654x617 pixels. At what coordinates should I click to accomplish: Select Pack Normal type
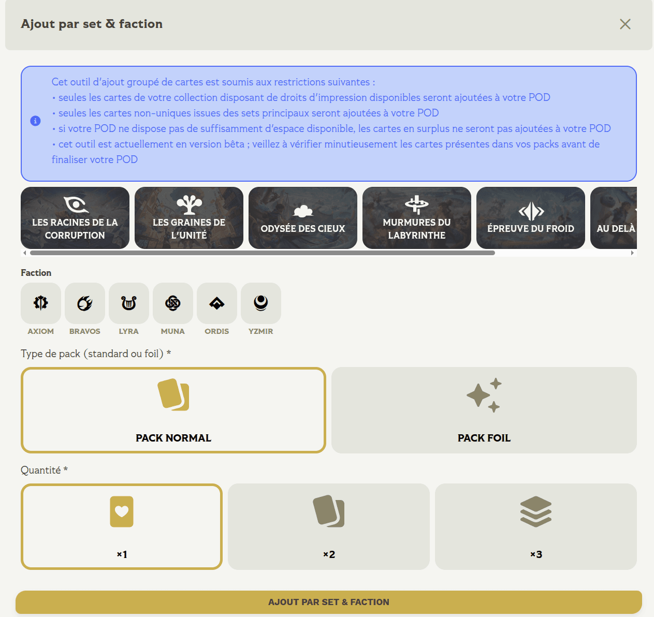(x=173, y=410)
